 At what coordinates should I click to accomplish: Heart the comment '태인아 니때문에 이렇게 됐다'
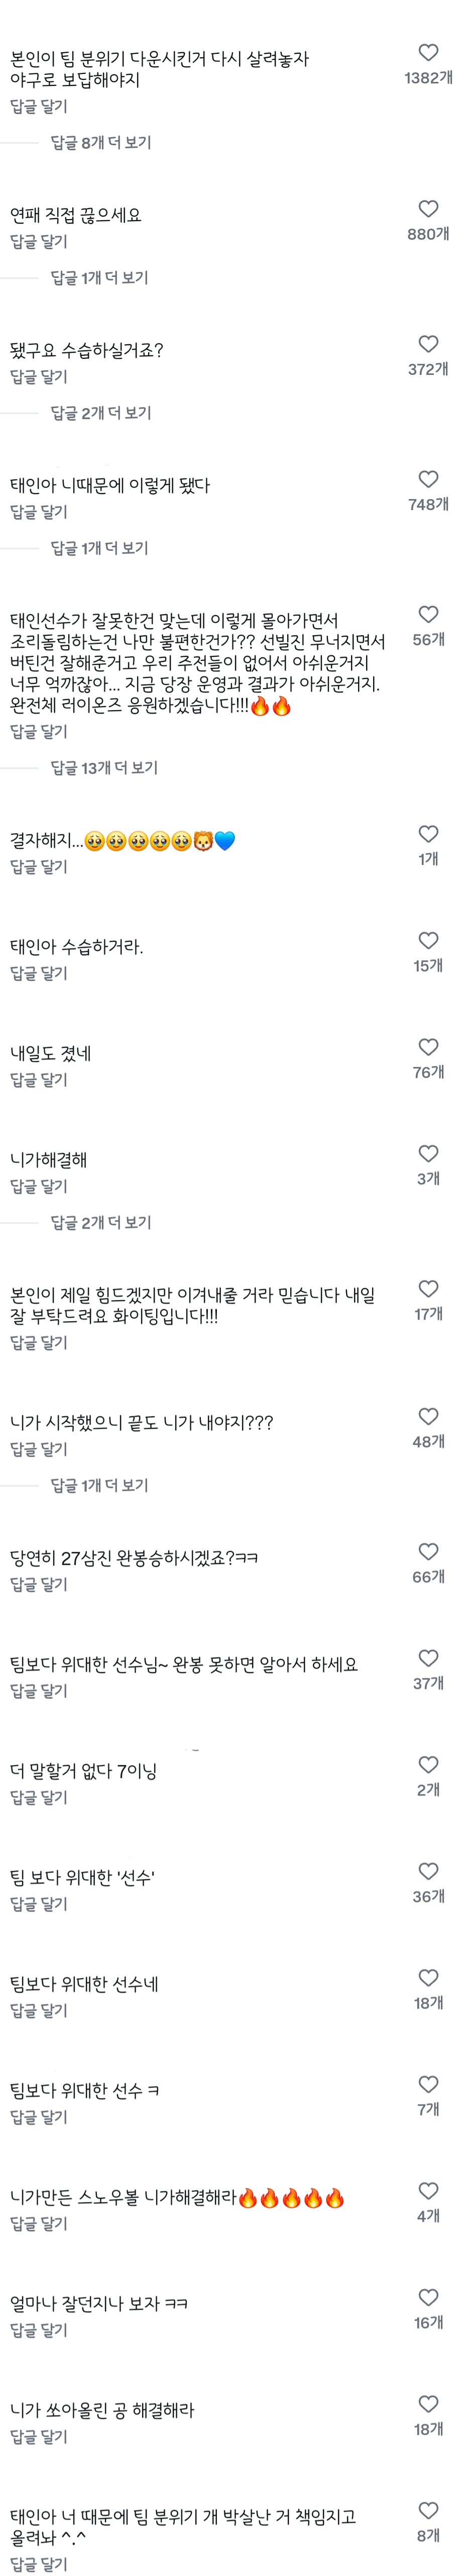coord(428,479)
